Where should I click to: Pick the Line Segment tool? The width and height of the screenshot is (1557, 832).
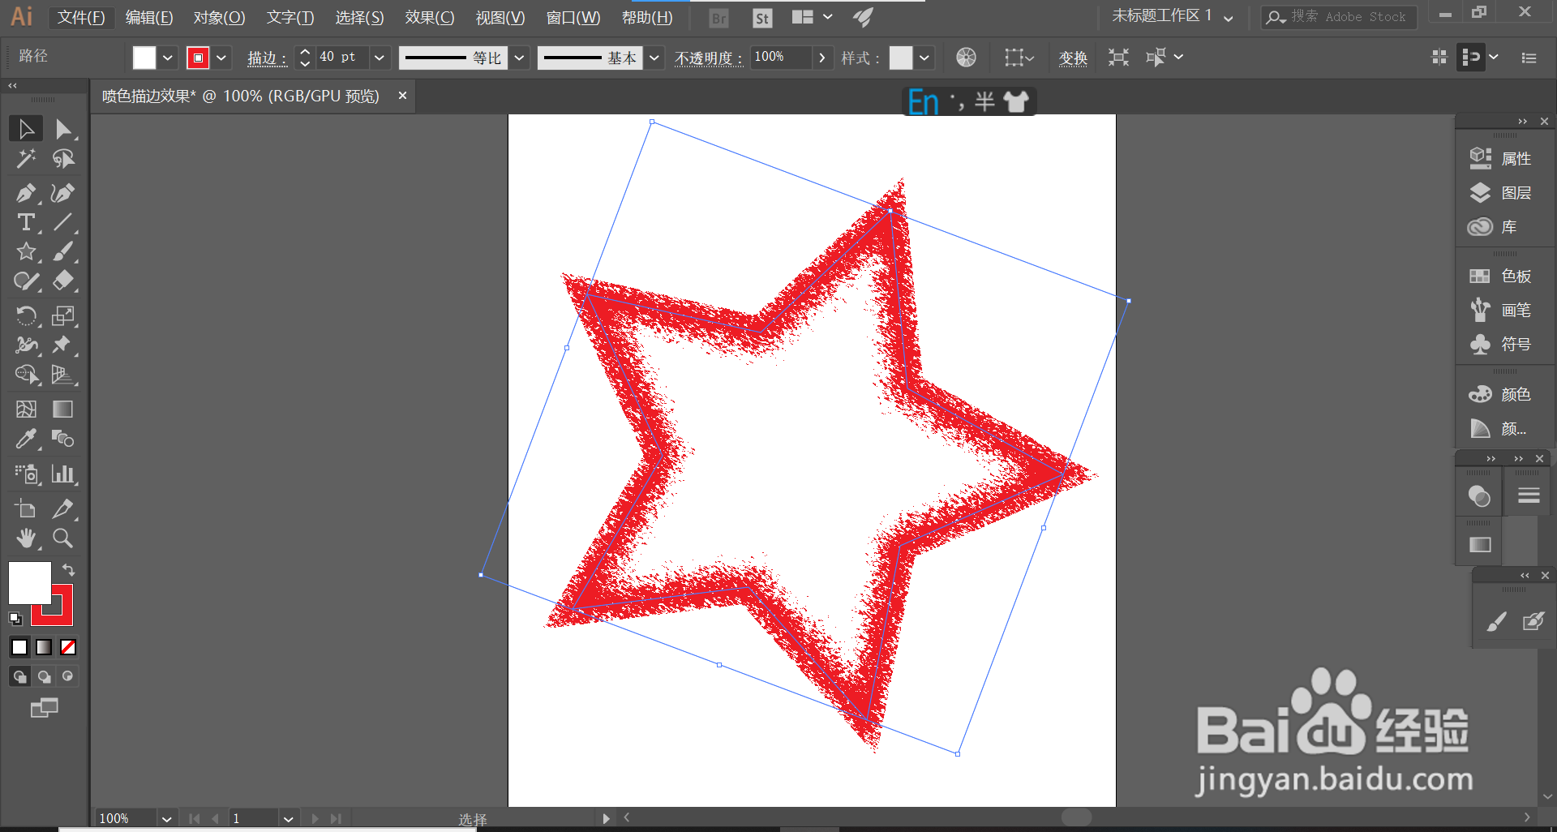(x=63, y=222)
